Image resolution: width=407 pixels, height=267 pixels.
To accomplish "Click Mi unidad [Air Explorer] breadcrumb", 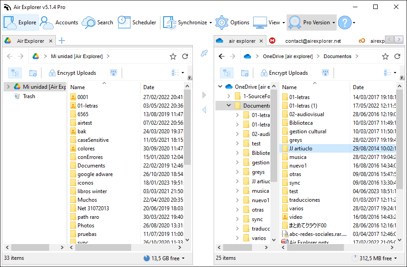I will 77,56.
